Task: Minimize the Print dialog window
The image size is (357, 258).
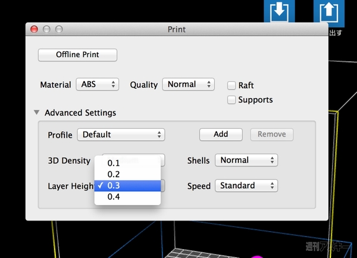Action: pyautogui.click(x=46, y=29)
